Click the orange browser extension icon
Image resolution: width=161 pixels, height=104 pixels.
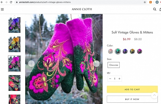pyautogui.click(x=151, y=2)
